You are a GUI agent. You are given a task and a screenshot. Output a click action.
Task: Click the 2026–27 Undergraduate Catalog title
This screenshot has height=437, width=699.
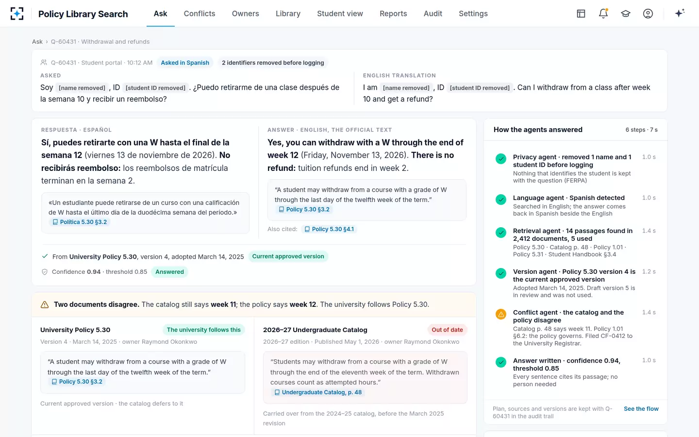point(315,330)
